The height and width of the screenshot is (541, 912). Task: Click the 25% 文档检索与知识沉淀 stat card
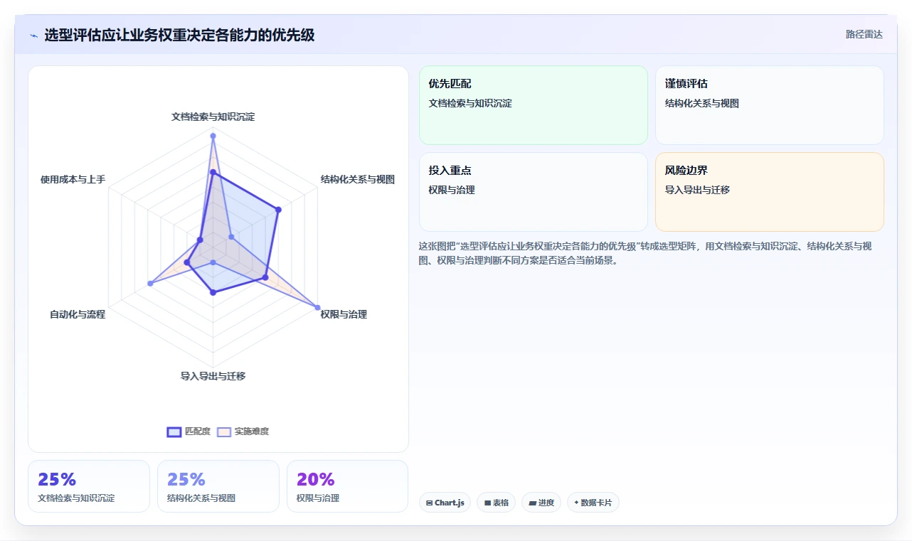pyautogui.click(x=89, y=486)
